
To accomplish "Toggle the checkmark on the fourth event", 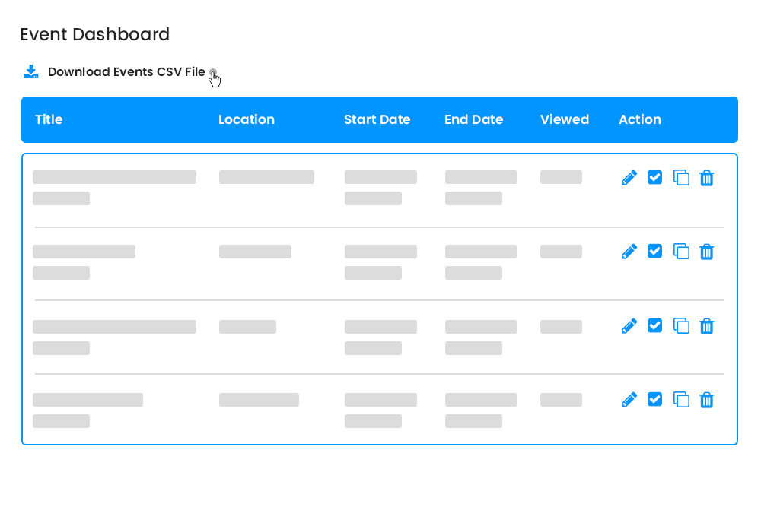I will pyautogui.click(x=655, y=399).
